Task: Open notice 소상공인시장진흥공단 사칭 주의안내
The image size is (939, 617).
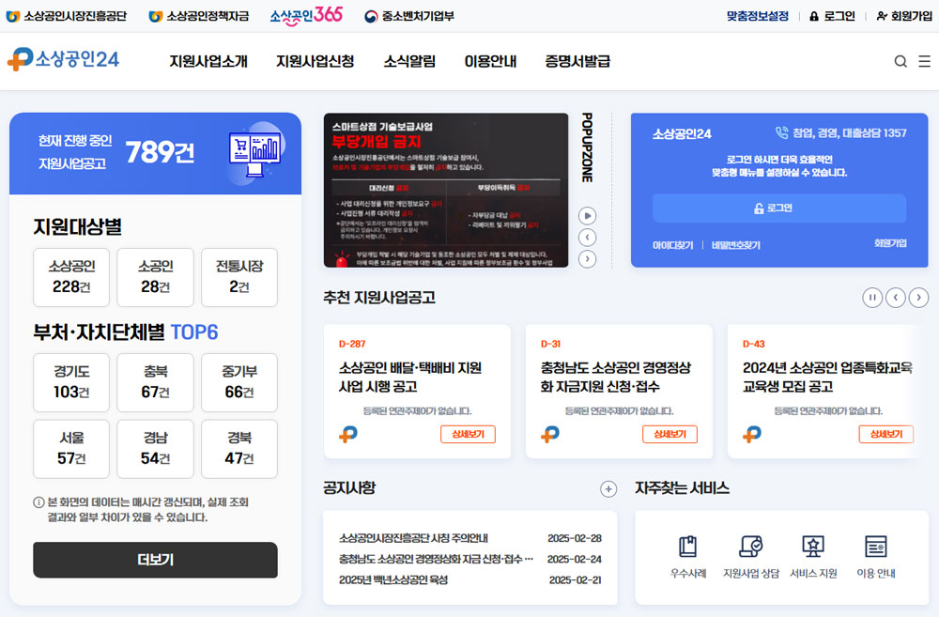Action: 413,538
